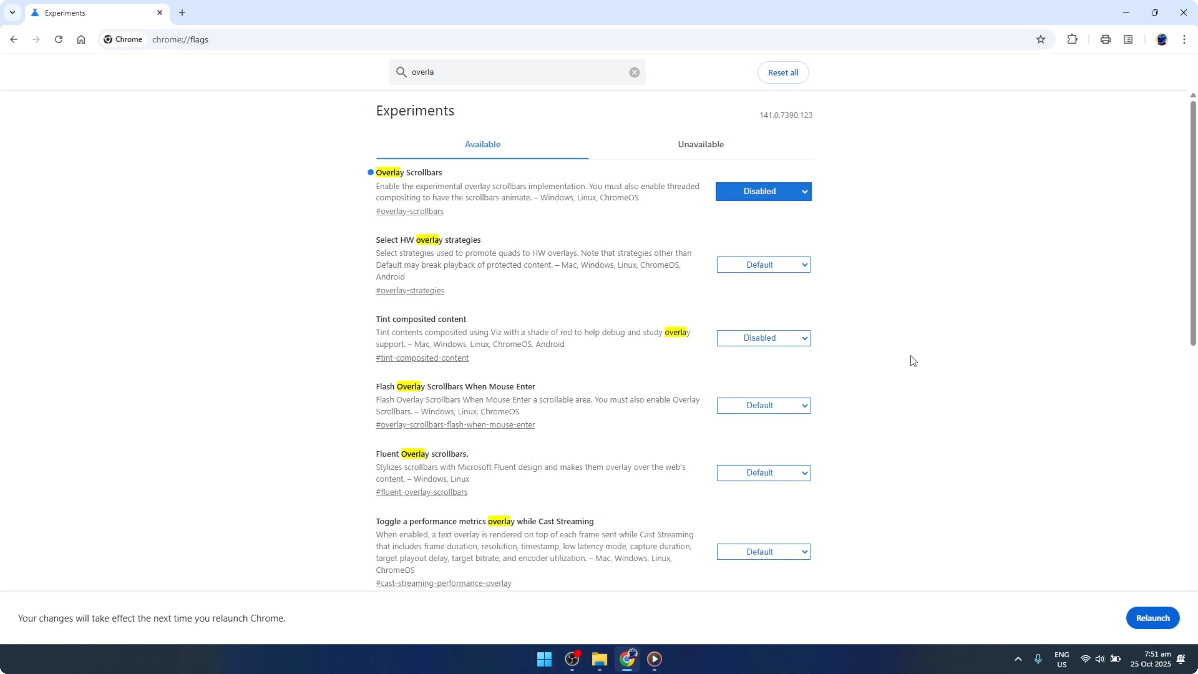Viewport: 1198px width, 674px height.
Task: Click the Reset all button
Action: 783,72
